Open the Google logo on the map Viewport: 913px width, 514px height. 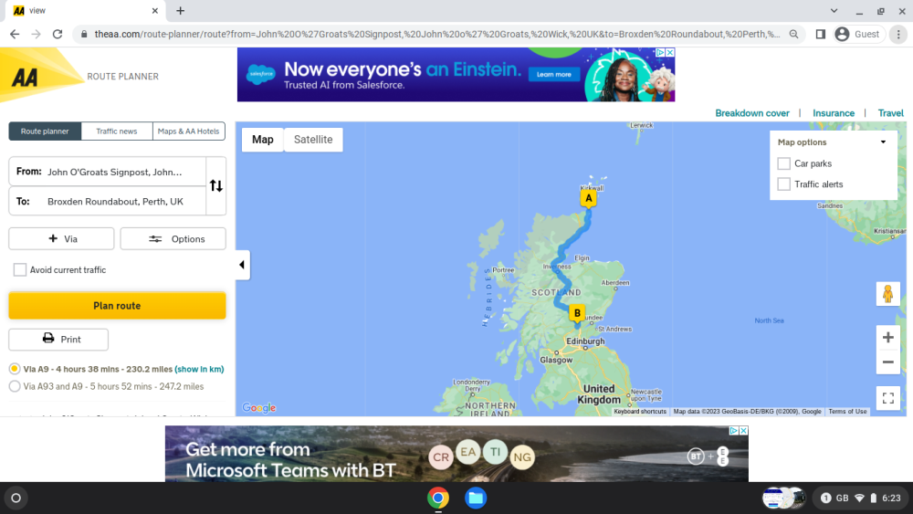(259, 408)
